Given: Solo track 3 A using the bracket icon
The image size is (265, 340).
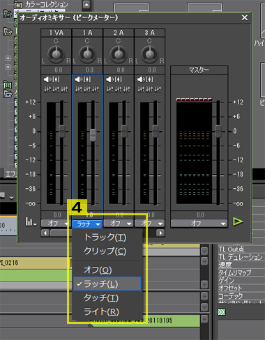Looking at the screenshot, I should [149, 79].
